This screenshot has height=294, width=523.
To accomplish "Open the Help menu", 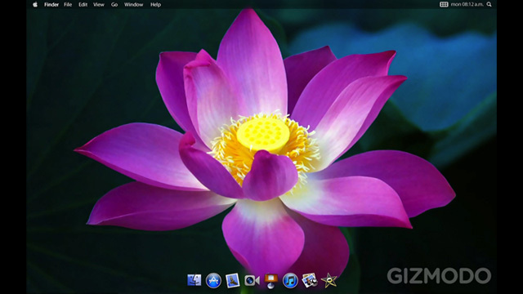I will [155, 5].
